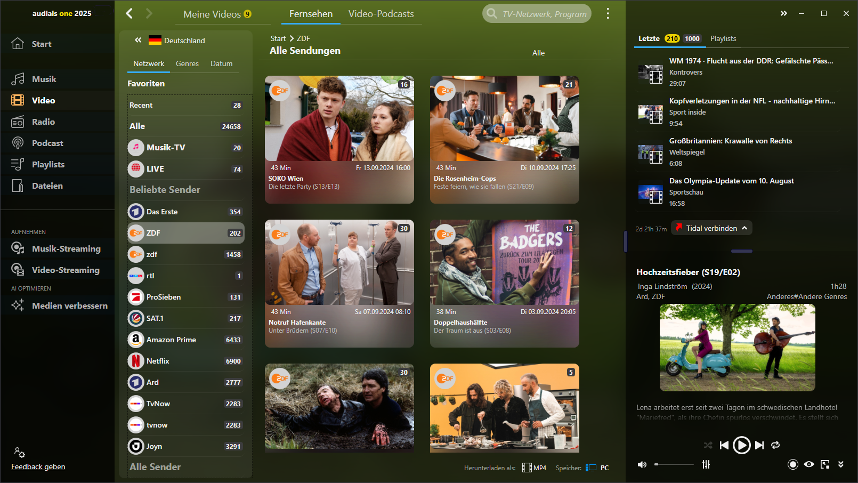Image resolution: width=858 pixels, height=483 pixels.
Task: Open Medien verbessern AI tool
Action: tap(60, 305)
